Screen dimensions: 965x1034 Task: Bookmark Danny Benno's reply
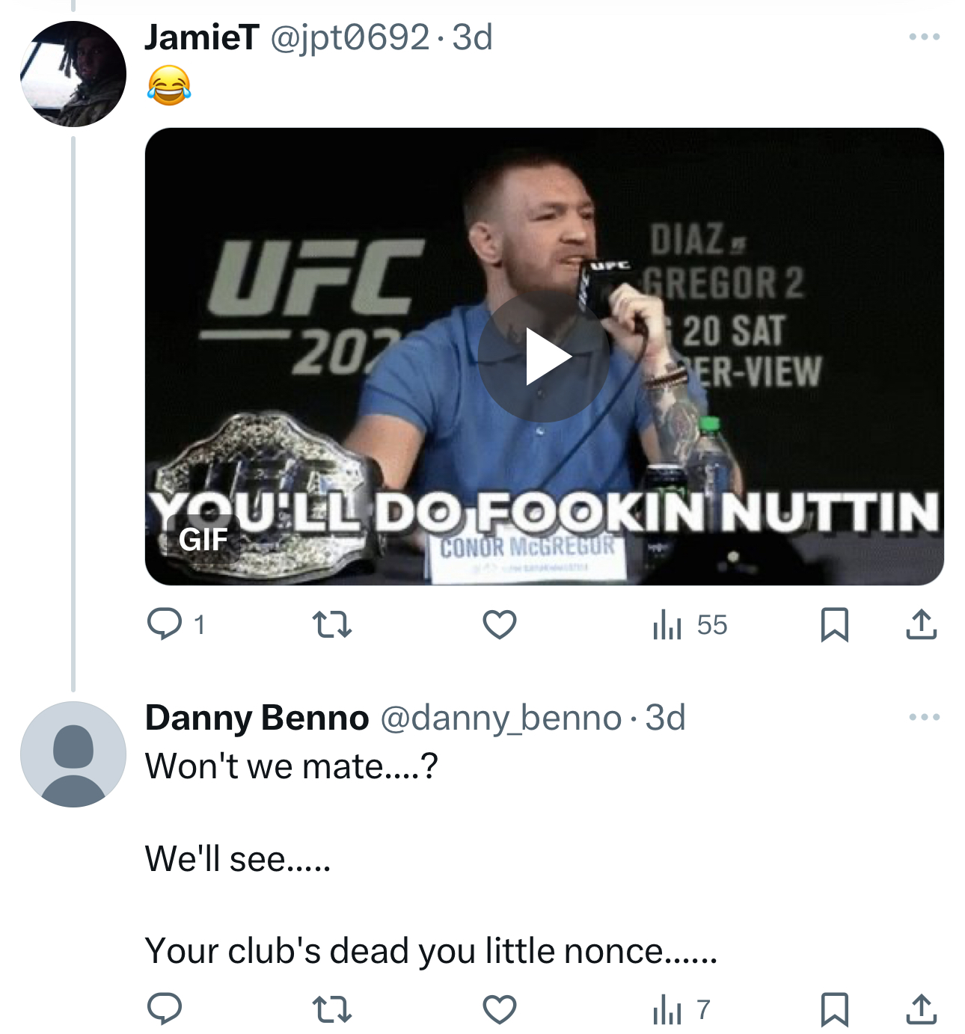click(834, 1009)
